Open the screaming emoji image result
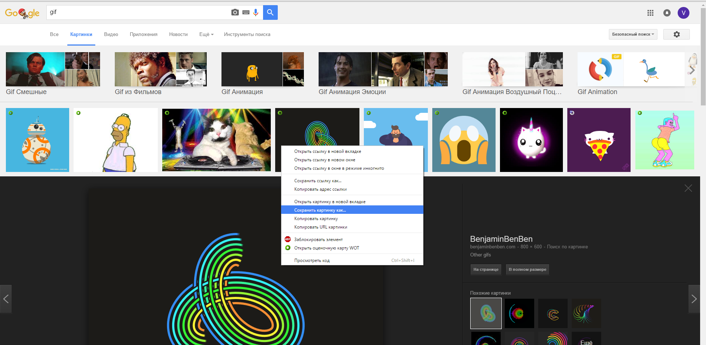706x345 pixels. pos(464,140)
